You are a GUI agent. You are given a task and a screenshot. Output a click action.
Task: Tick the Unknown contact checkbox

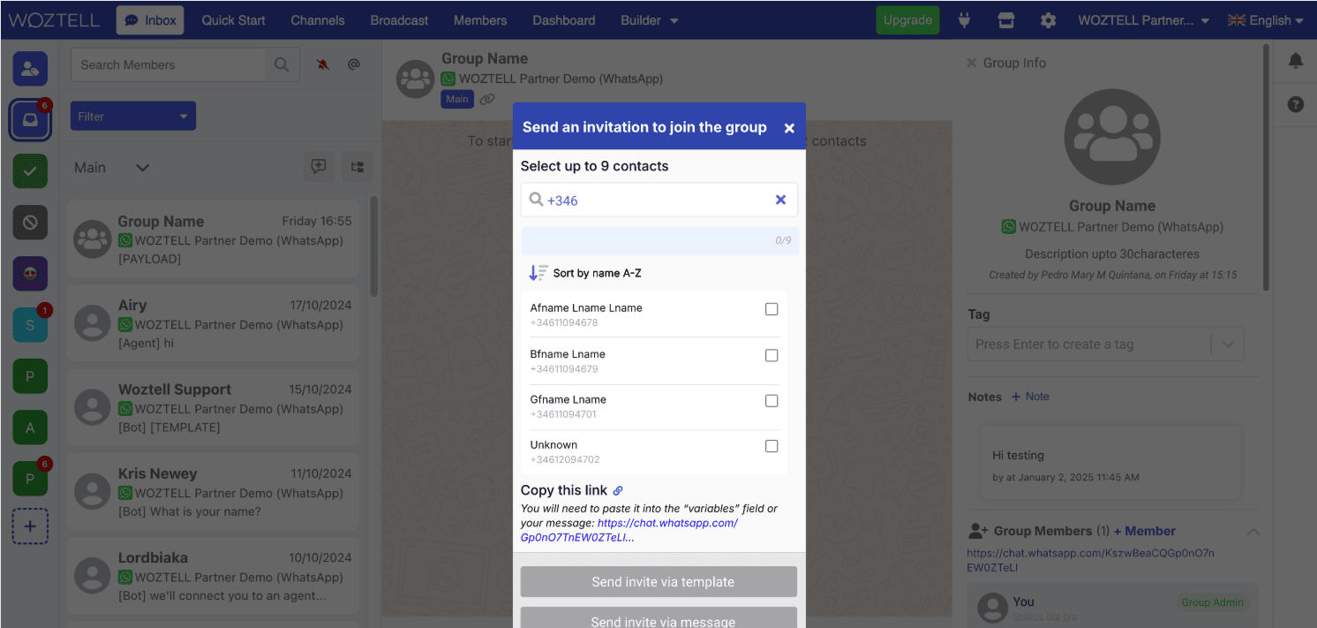tap(771, 446)
